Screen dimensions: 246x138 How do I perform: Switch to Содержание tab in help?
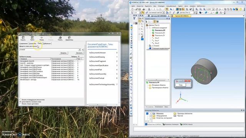23,43
